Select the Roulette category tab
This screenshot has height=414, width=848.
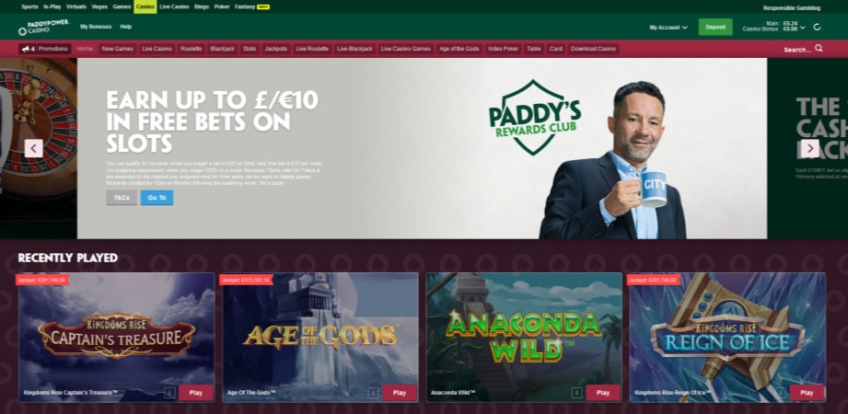tap(192, 49)
